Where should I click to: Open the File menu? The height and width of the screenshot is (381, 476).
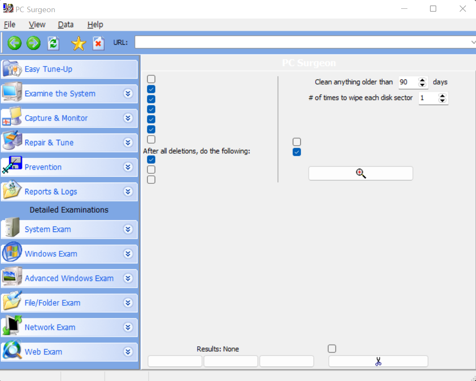click(9, 25)
